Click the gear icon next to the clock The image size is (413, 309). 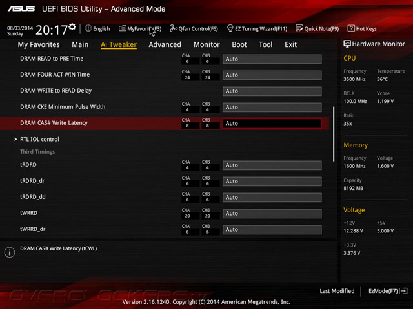point(72,27)
